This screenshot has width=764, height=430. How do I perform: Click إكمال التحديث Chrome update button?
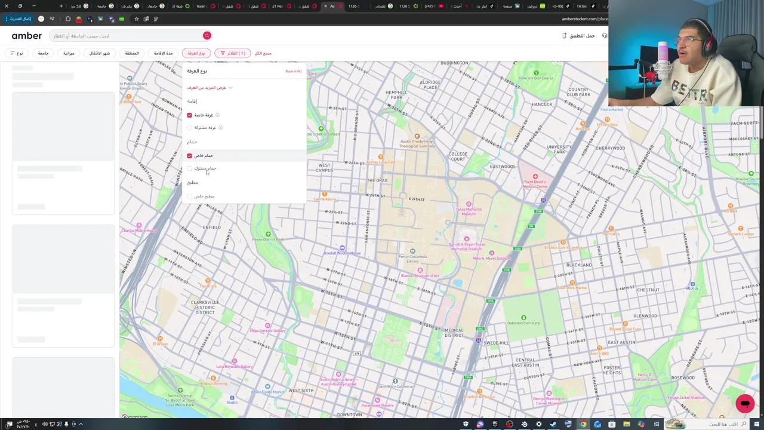(x=20, y=19)
